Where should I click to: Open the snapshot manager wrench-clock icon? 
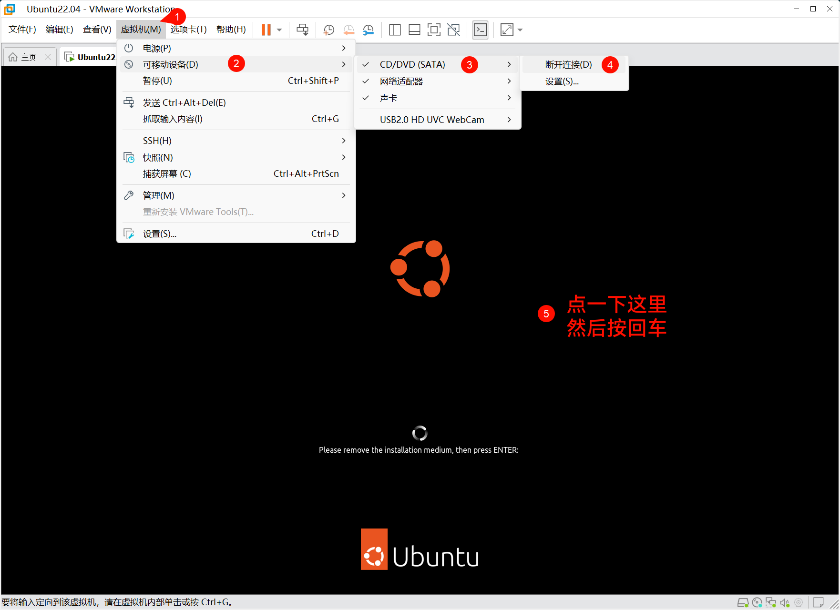click(368, 30)
